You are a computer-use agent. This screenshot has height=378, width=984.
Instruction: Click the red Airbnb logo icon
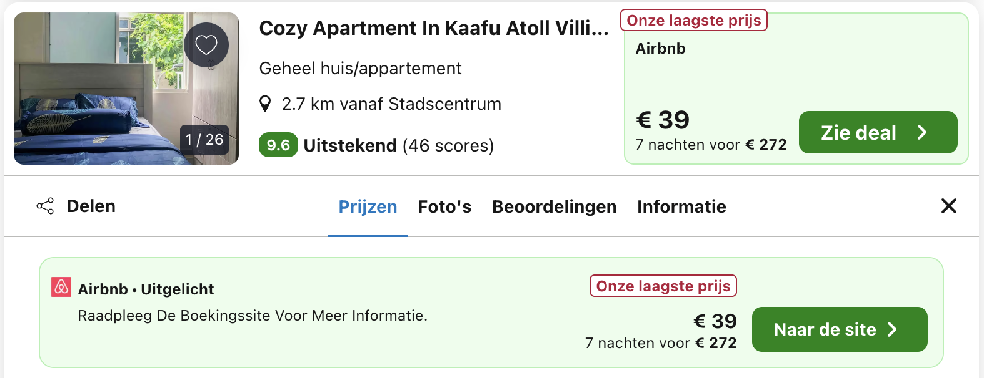(61, 287)
